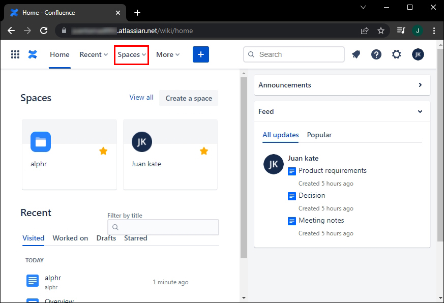Collapse the Feed section
Viewport: 444px width, 303px height.
(420, 111)
